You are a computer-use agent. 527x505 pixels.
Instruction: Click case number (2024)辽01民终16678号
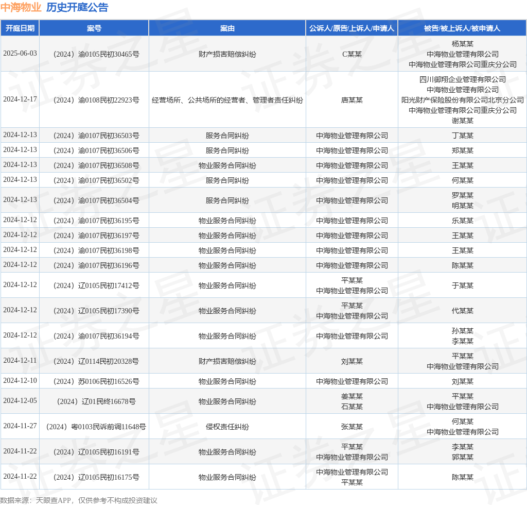[x=96, y=401]
